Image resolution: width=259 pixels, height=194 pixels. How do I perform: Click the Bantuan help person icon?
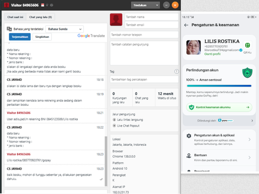click(189, 156)
